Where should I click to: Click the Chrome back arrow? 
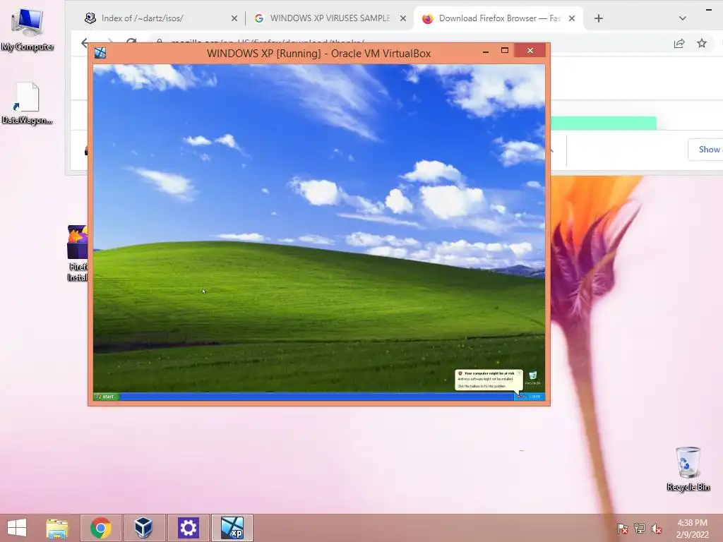(85, 43)
